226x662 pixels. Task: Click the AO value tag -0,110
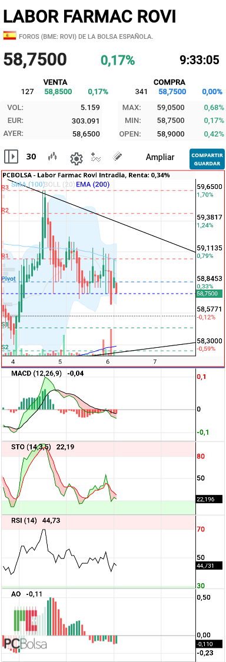[x=208, y=644]
